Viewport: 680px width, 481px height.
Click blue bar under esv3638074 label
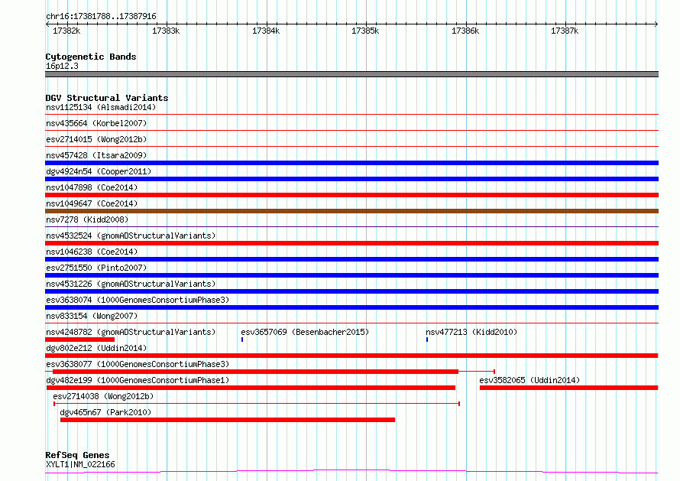351,307
